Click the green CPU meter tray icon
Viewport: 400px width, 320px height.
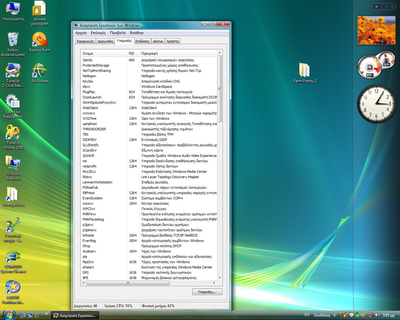[x=357, y=315]
